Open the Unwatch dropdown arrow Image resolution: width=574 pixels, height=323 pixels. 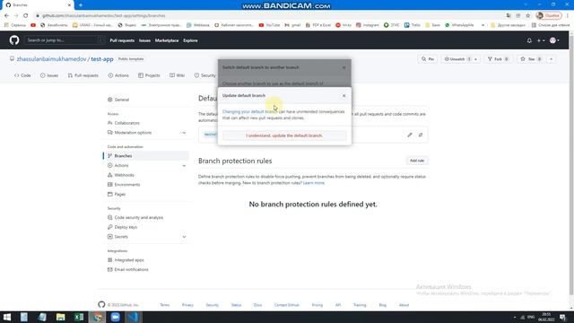[x=476, y=59]
